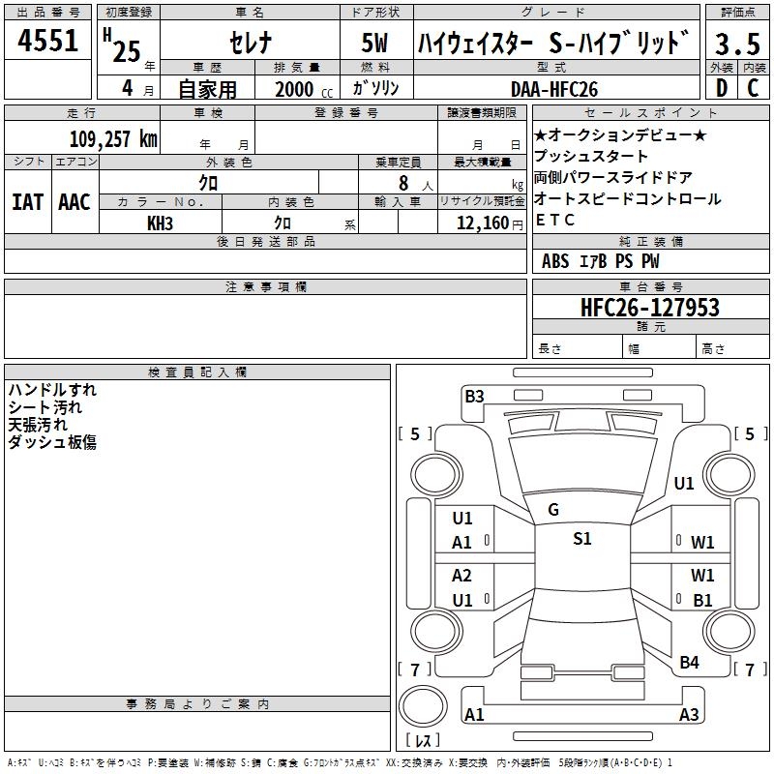
Task: Click the B1 damage mark on diagram
Action: pos(702,600)
